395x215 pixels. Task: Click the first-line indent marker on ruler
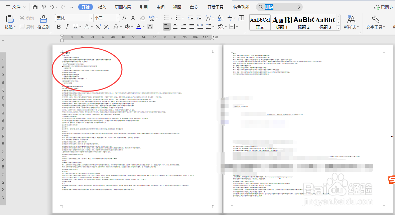pos(62,37)
